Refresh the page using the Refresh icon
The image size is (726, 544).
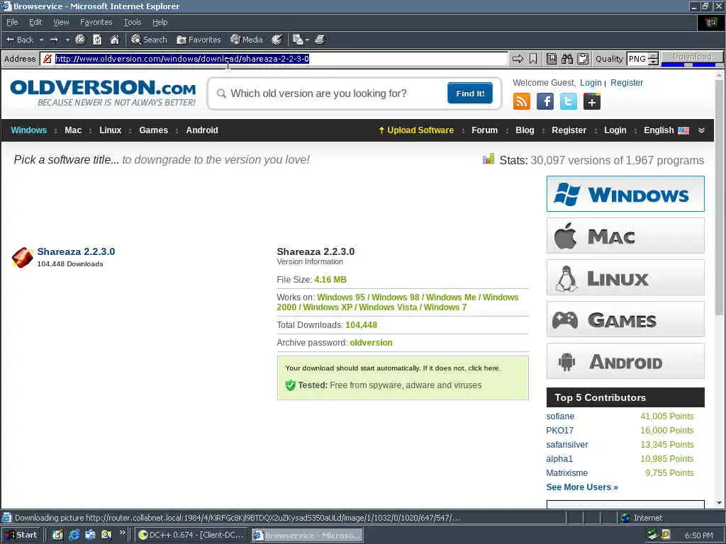(97, 40)
